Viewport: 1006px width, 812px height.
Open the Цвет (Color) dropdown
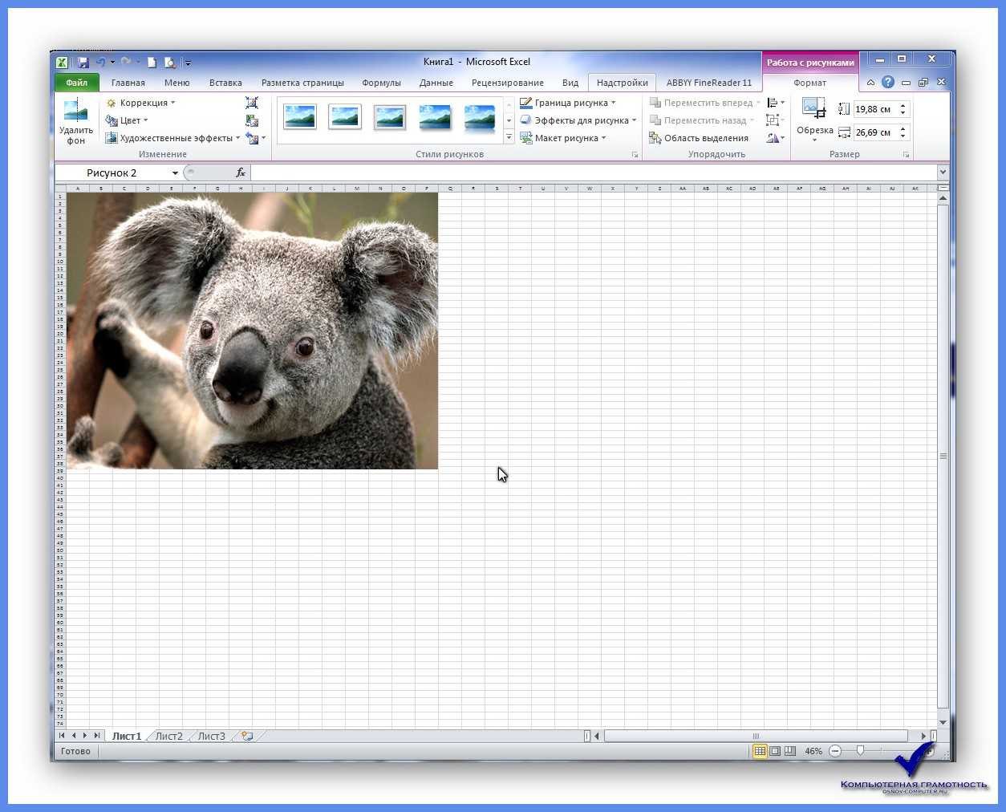tap(128, 120)
